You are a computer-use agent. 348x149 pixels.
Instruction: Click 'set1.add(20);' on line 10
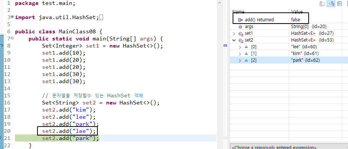[64, 60]
